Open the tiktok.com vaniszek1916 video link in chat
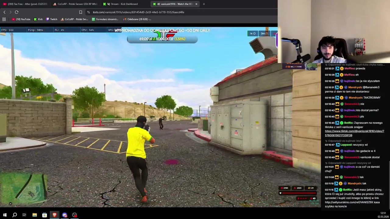Viewport: 390px width, 219px height. pyautogui.click(x=354, y=133)
